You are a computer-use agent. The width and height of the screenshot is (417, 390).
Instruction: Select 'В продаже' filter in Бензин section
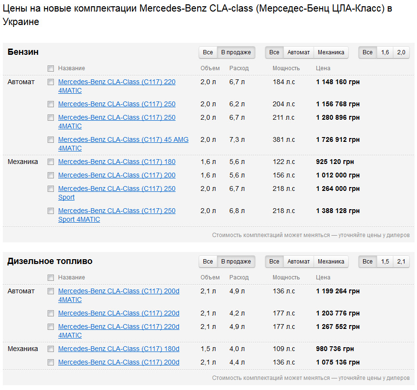click(x=236, y=52)
